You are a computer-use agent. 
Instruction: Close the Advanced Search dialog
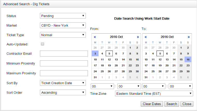pyautogui.click(x=187, y=104)
